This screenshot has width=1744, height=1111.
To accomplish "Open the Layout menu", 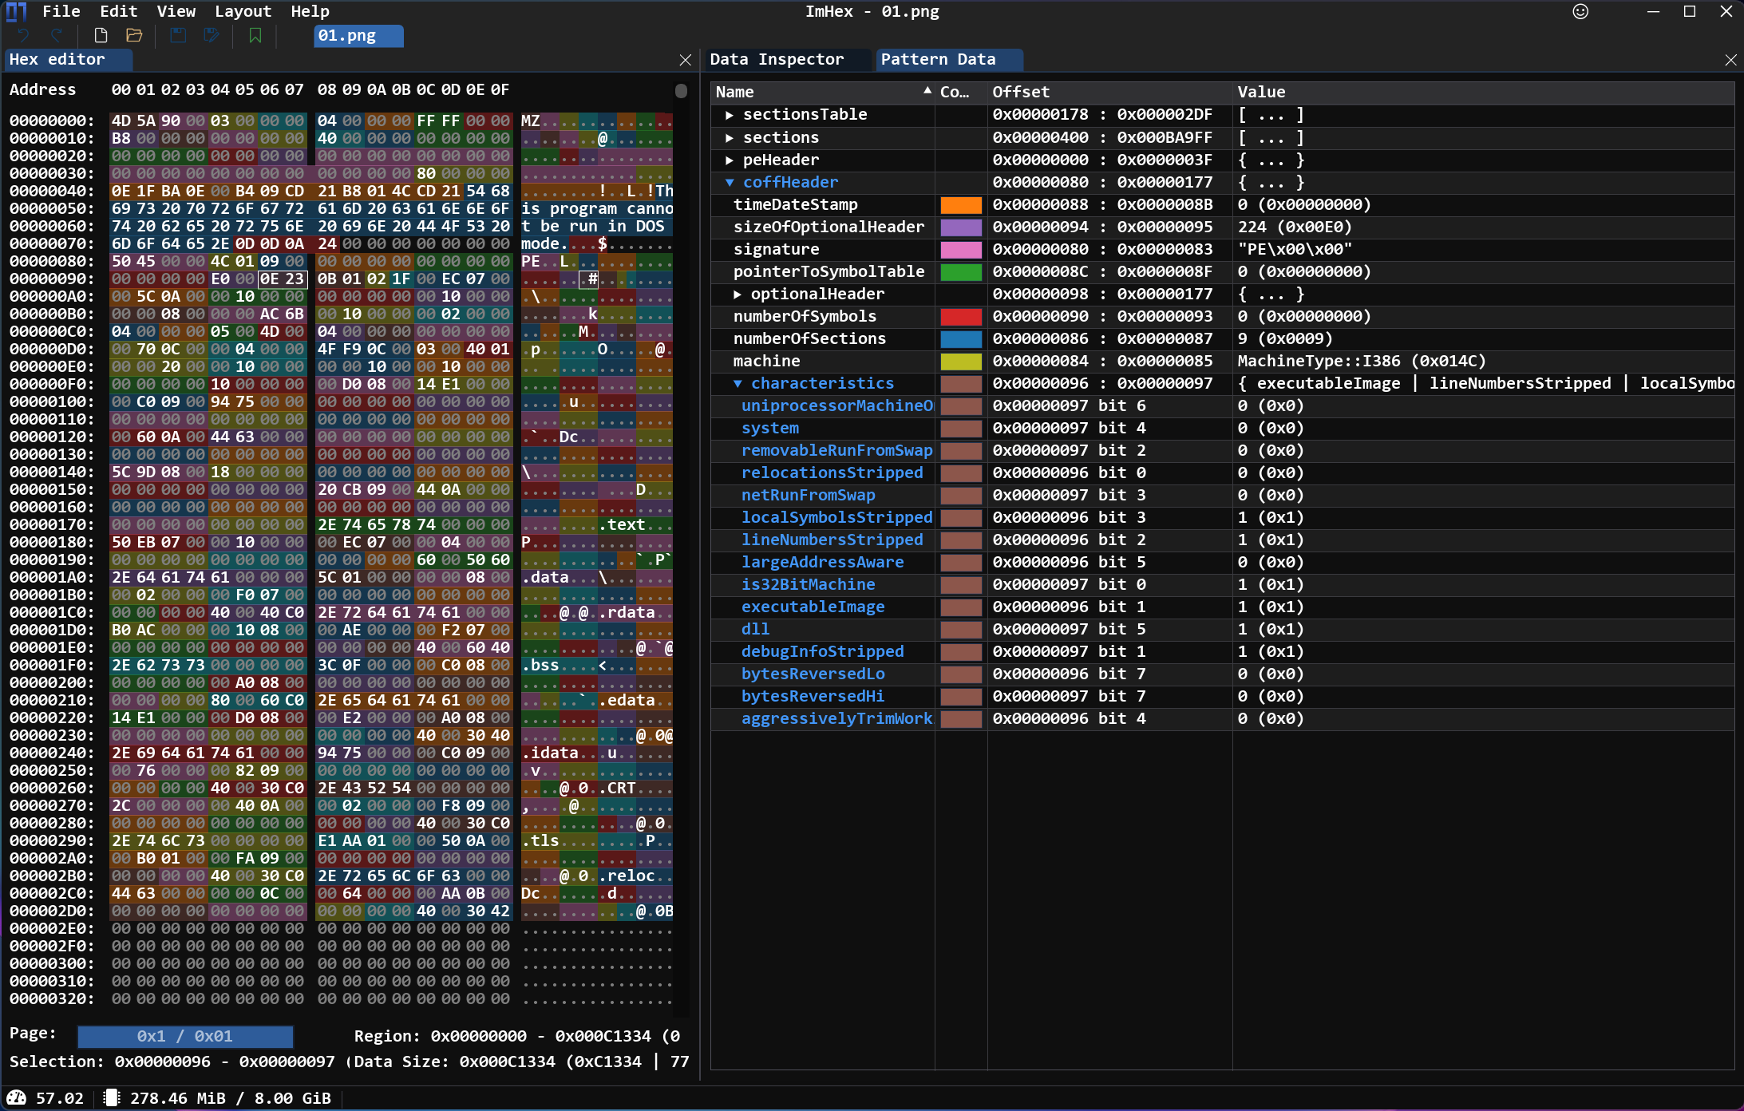I will point(243,11).
